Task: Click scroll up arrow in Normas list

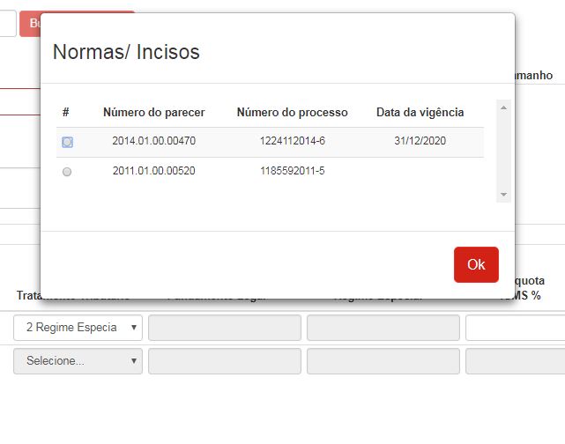Action: pos(503,107)
